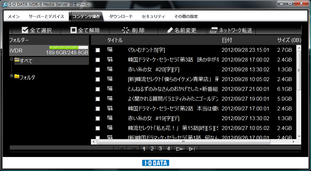311x171 pixels.
Task: Click horizontal scrollbar right arrow
Action: pyautogui.click(x=294, y=142)
